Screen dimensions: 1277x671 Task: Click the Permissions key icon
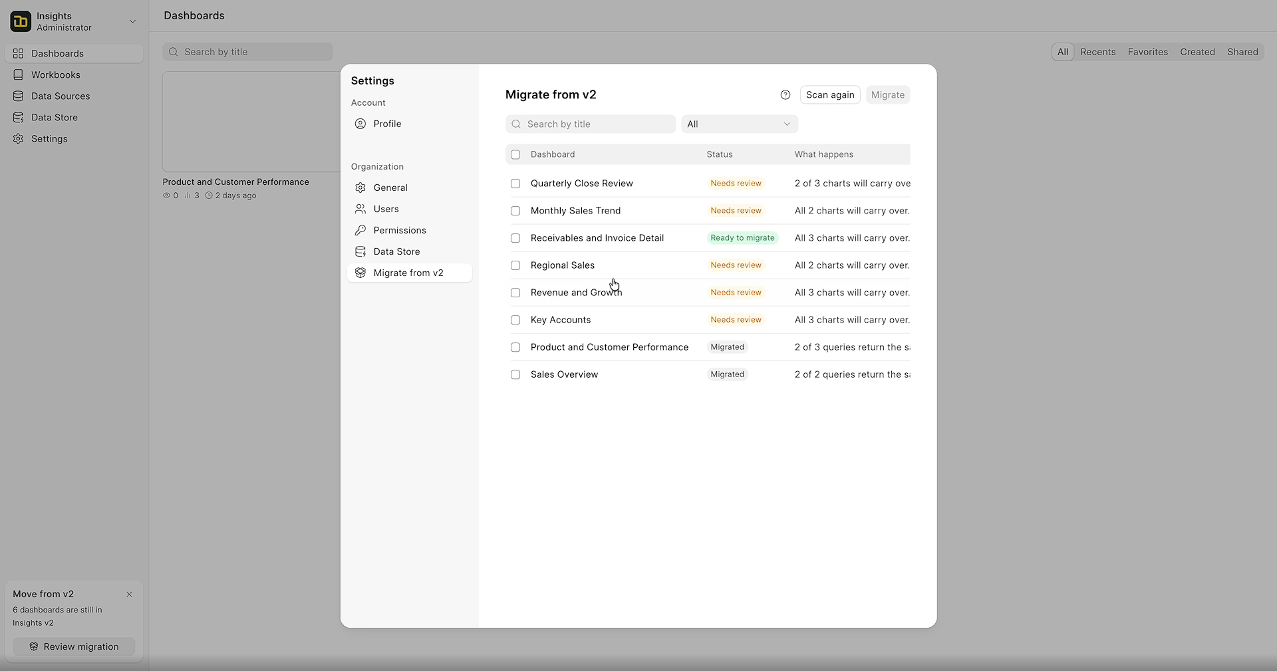pos(360,230)
